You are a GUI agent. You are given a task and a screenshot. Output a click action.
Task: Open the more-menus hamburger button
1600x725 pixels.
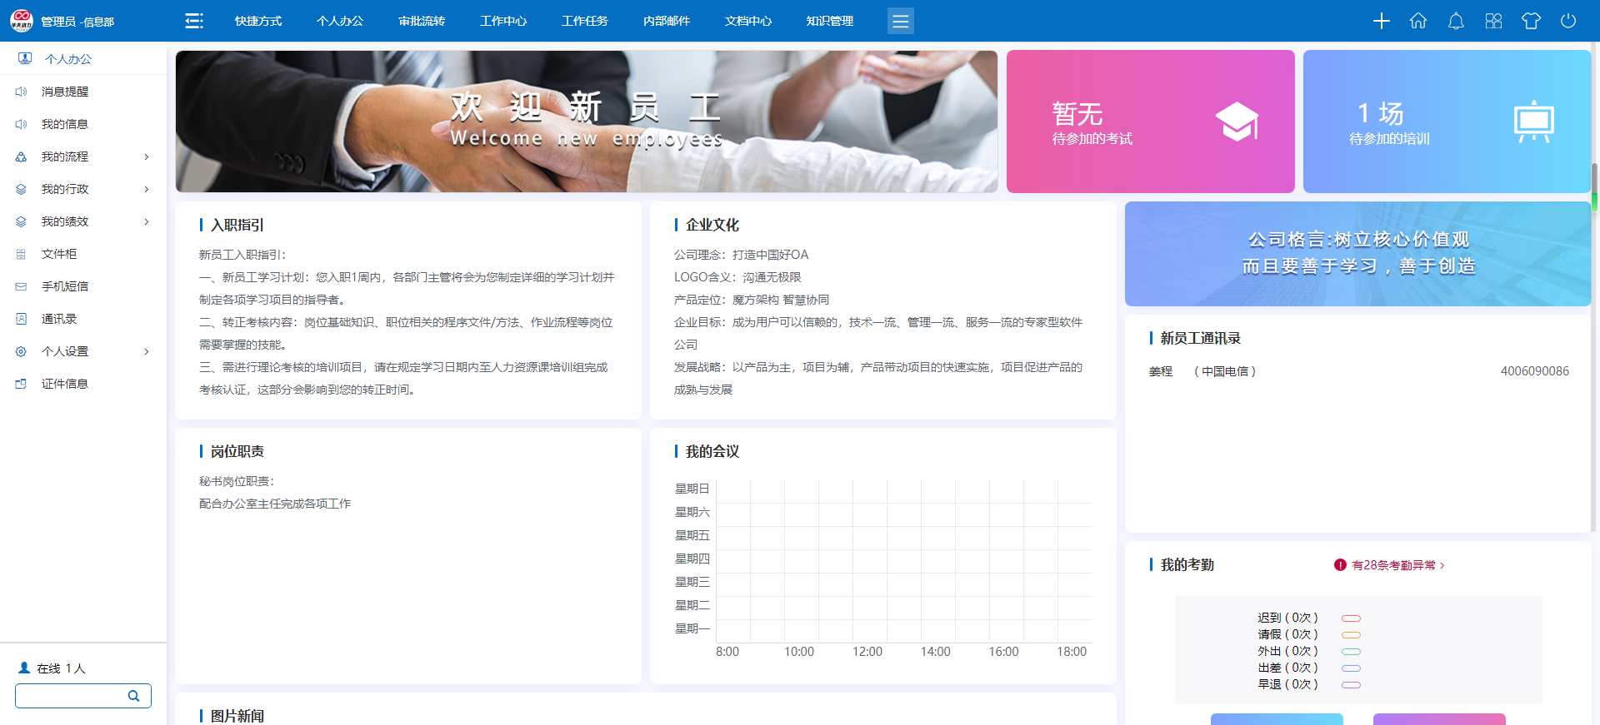900,21
